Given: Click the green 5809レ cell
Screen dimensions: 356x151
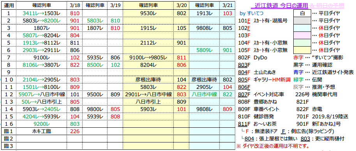Looking at the screenshot, I should click(204, 50).
